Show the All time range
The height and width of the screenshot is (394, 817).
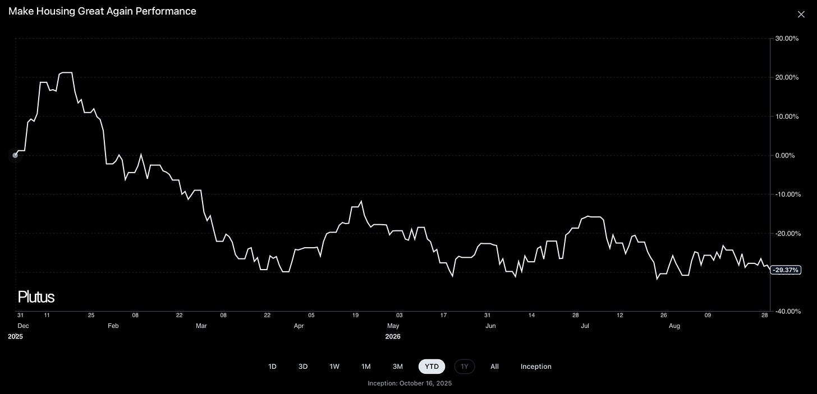[494, 367]
